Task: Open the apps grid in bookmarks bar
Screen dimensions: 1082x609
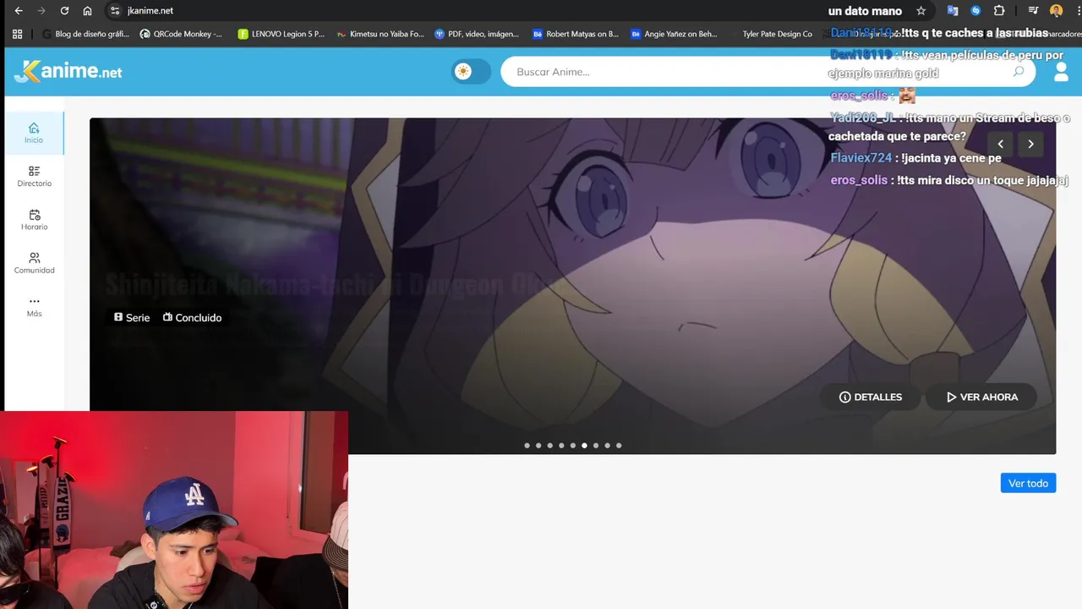Action: coord(17,34)
